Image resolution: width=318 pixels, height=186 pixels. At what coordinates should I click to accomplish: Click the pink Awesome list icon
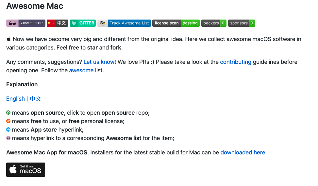point(8,138)
